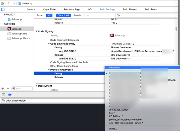This screenshot has height=131, width=180.
Task: Collapse Provisioning Profile row
Action: click(x=49, y=70)
